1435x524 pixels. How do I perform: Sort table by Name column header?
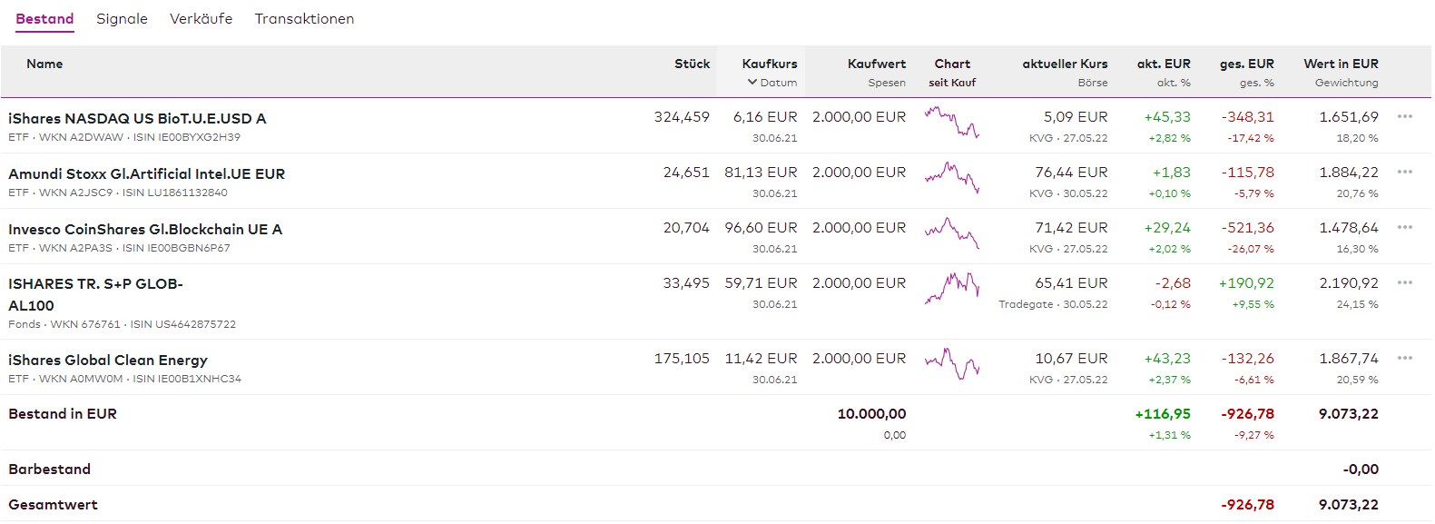[x=44, y=64]
